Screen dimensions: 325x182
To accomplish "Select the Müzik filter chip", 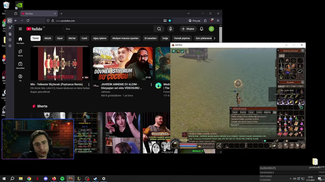I will tap(48, 38).
